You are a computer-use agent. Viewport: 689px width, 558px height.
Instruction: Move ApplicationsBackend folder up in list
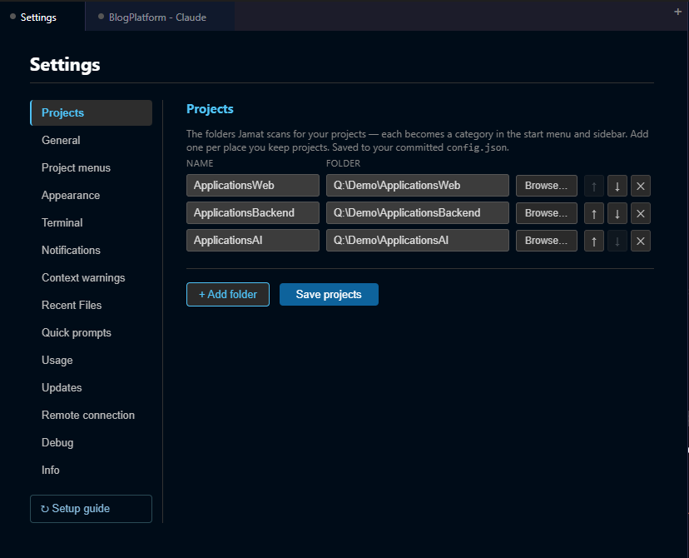[x=593, y=213]
